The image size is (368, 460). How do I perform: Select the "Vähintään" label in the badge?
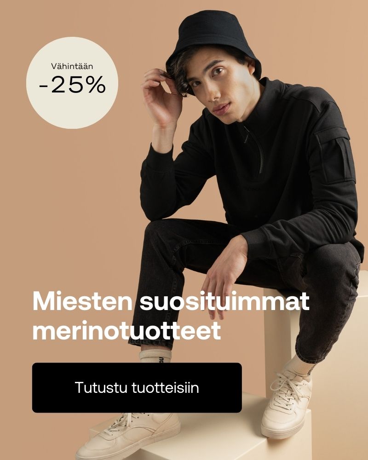click(x=72, y=66)
